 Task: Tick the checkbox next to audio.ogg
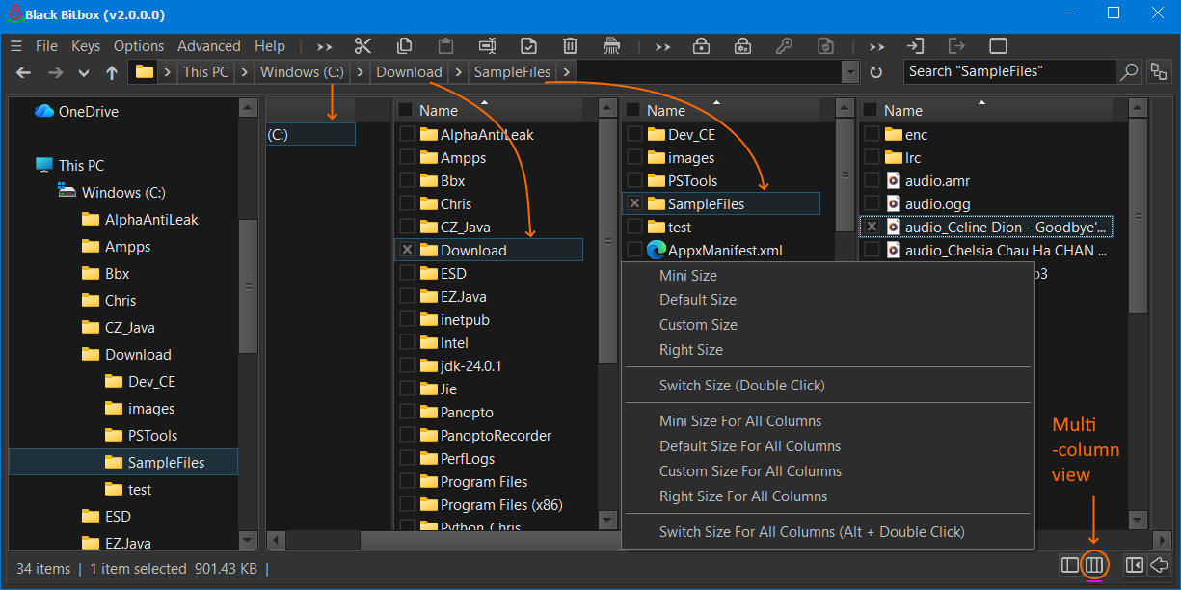click(872, 204)
